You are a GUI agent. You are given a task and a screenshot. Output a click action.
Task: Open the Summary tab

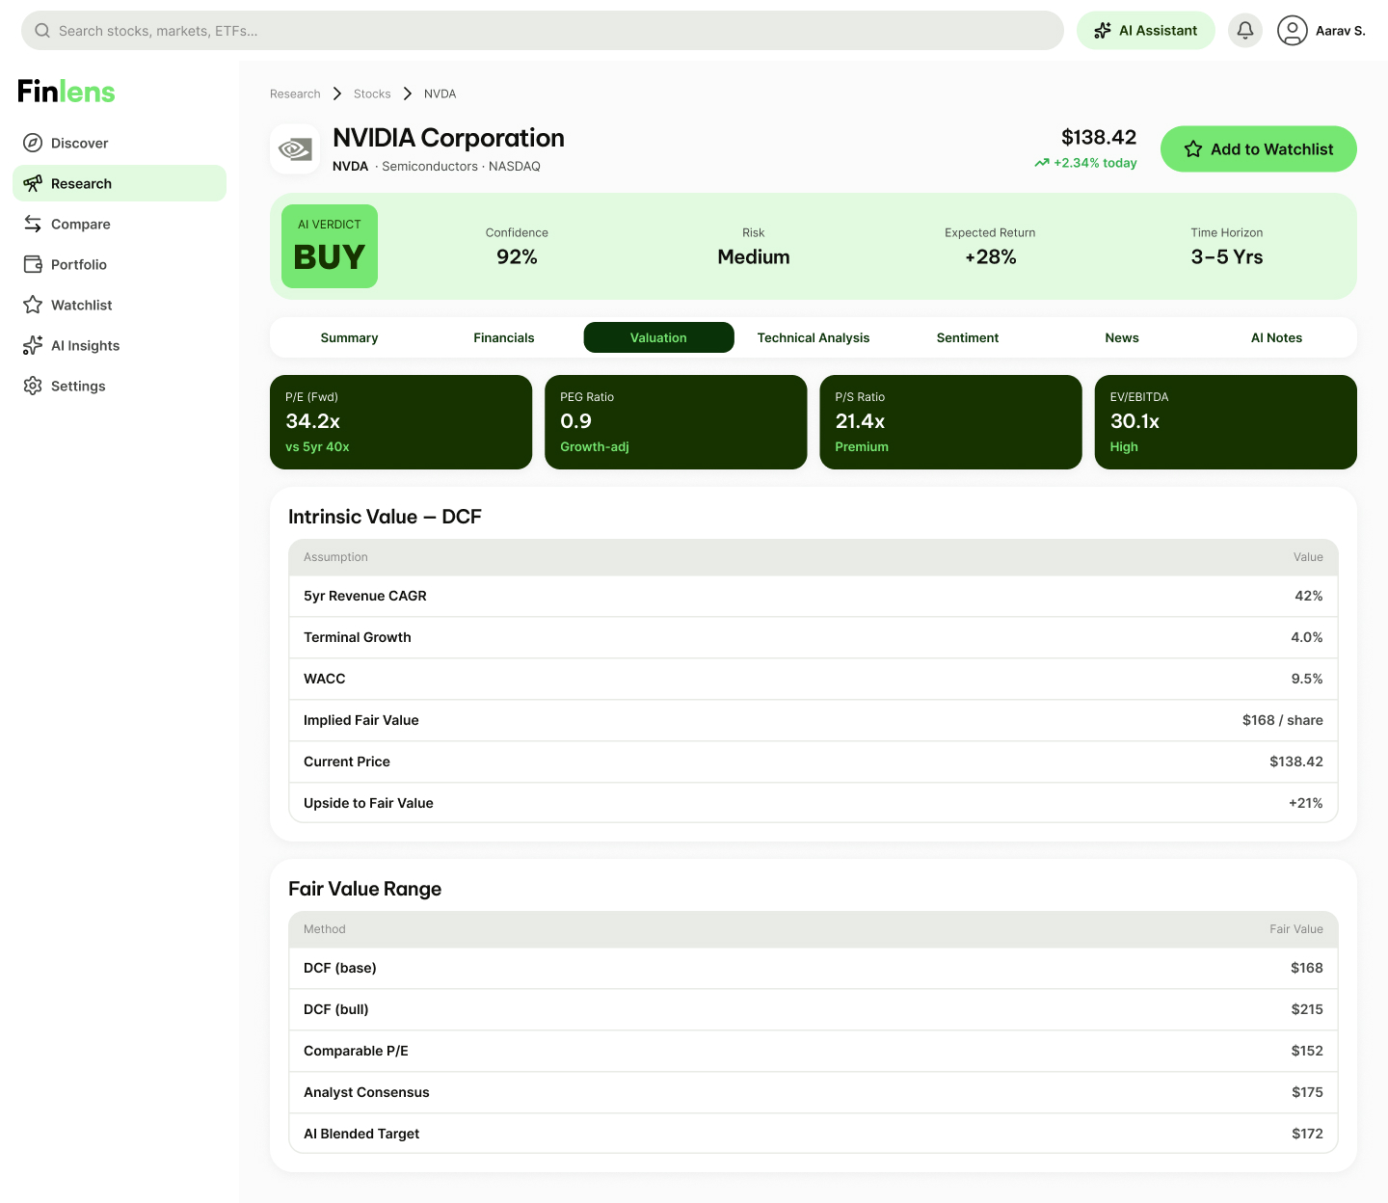coord(349,337)
